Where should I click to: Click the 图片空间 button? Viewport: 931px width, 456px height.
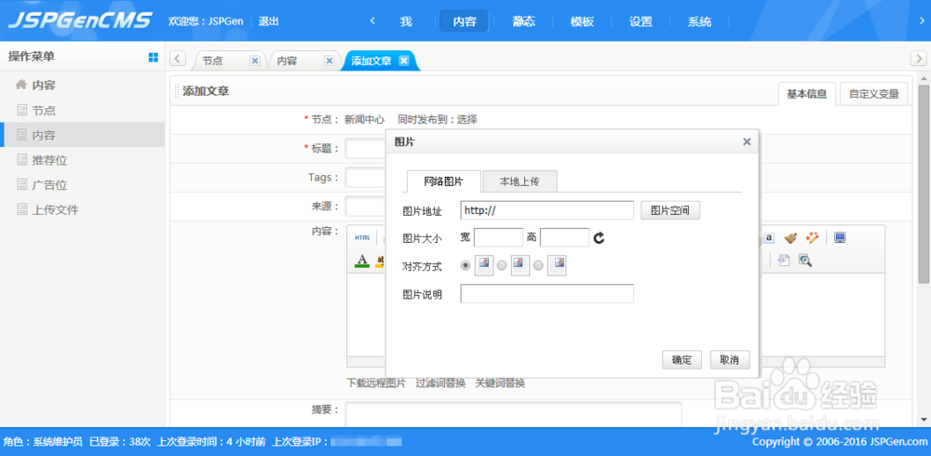(670, 210)
